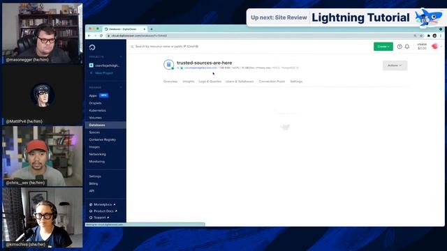
Task: Click the project name link under cluster title
Action: [200, 68]
